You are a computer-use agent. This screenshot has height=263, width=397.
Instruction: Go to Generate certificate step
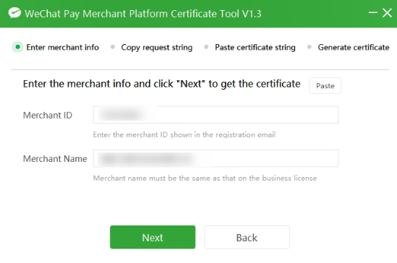pyautogui.click(x=354, y=47)
